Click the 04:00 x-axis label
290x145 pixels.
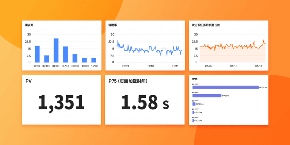coord(56,66)
